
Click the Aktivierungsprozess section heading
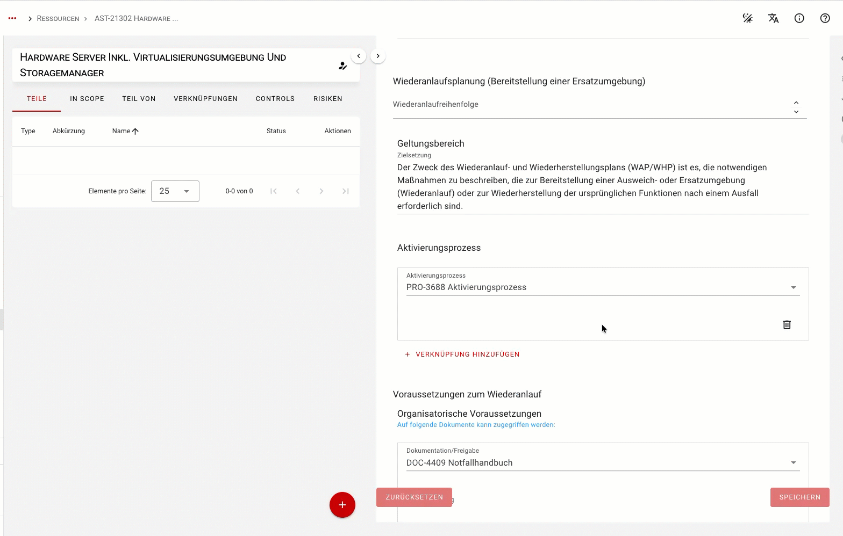(439, 248)
